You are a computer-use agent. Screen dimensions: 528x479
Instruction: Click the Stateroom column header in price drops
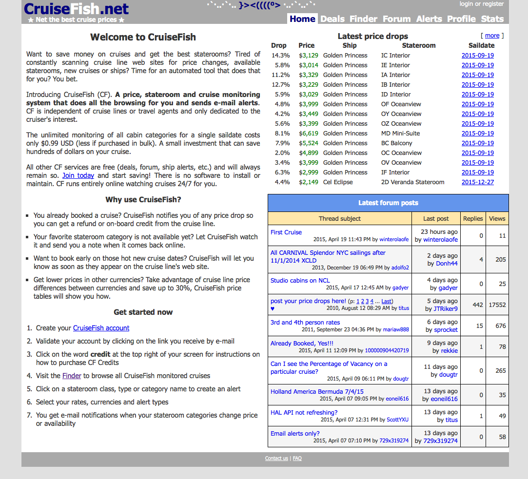click(419, 45)
